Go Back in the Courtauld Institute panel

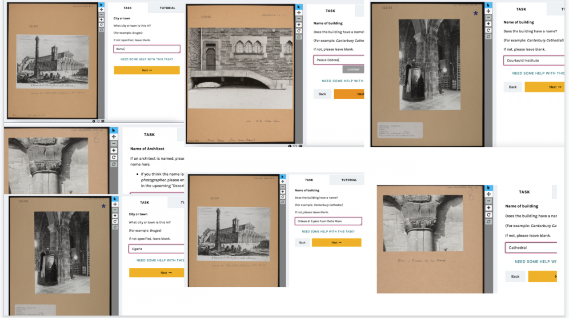(513, 87)
